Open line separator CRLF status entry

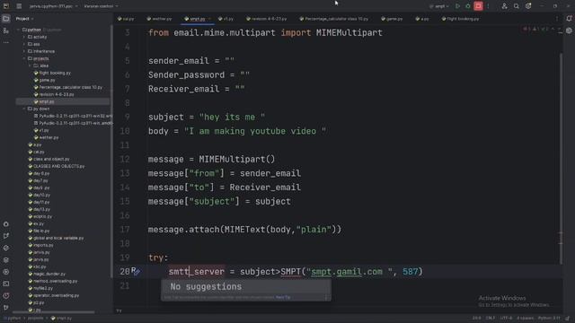click(x=490, y=318)
